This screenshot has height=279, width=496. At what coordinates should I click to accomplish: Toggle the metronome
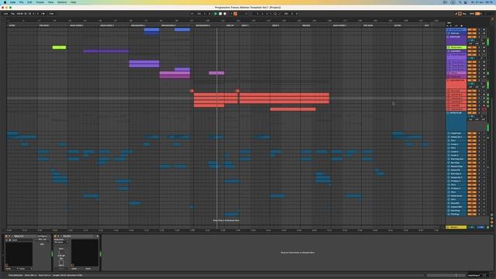[x=43, y=14]
